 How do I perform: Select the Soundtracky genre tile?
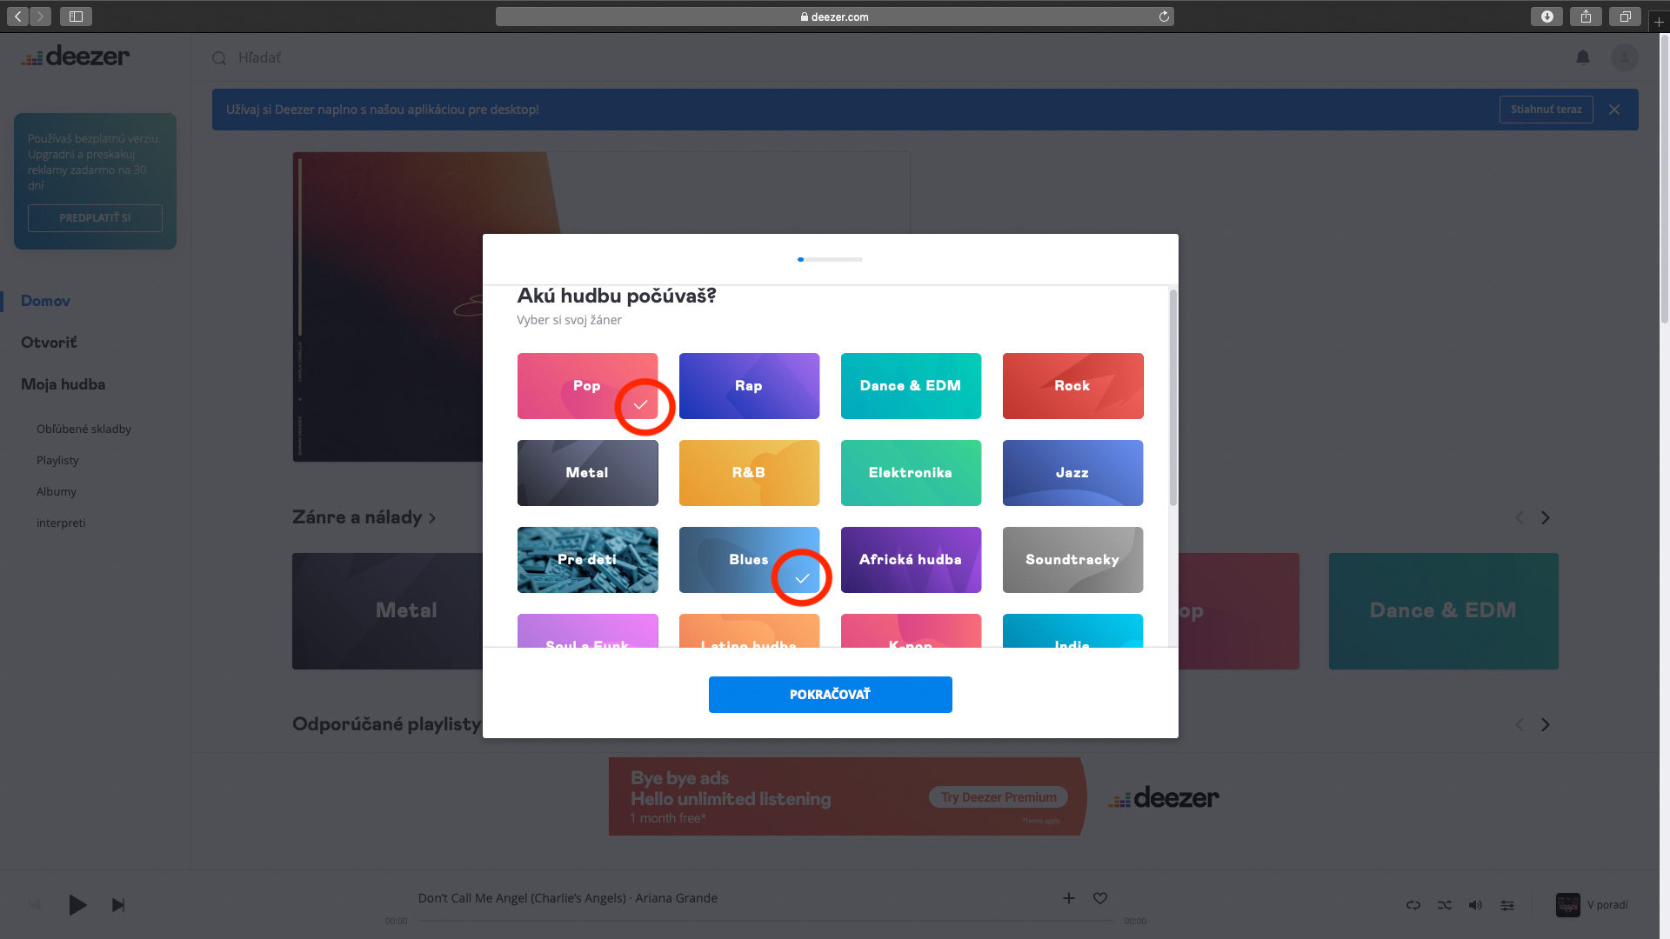(1072, 560)
